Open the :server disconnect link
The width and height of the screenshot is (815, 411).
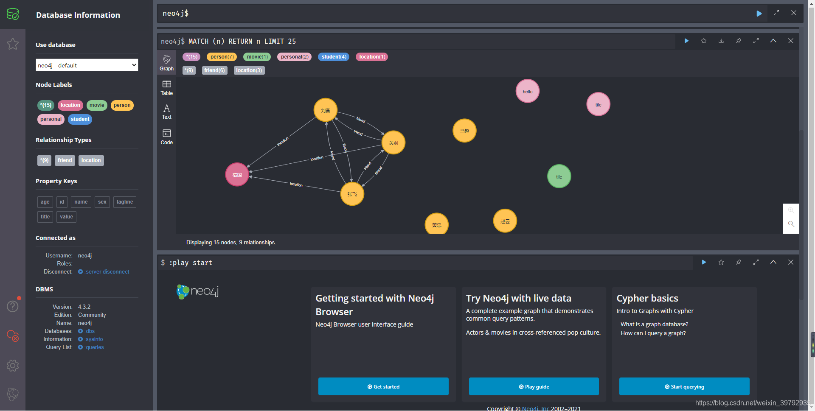click(106, 271)
